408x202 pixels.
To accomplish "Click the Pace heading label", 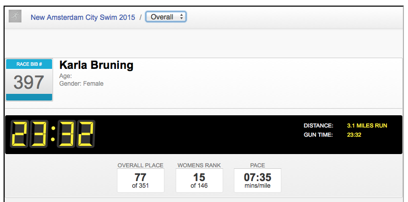I will (x=257, y=165).
